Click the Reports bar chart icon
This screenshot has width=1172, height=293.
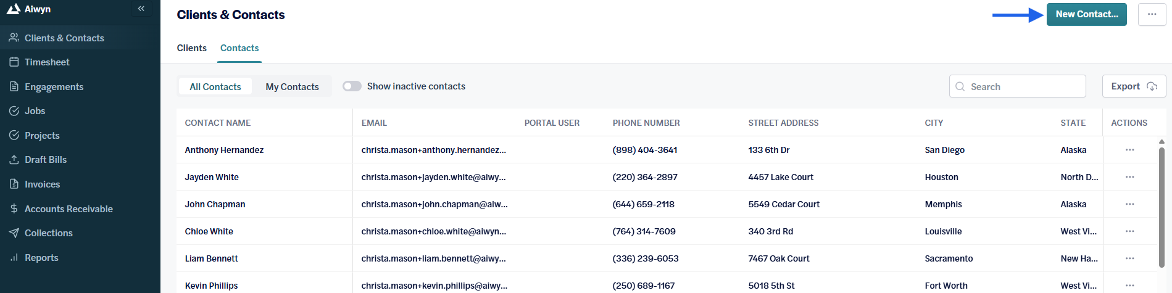(x=14, y=257)
